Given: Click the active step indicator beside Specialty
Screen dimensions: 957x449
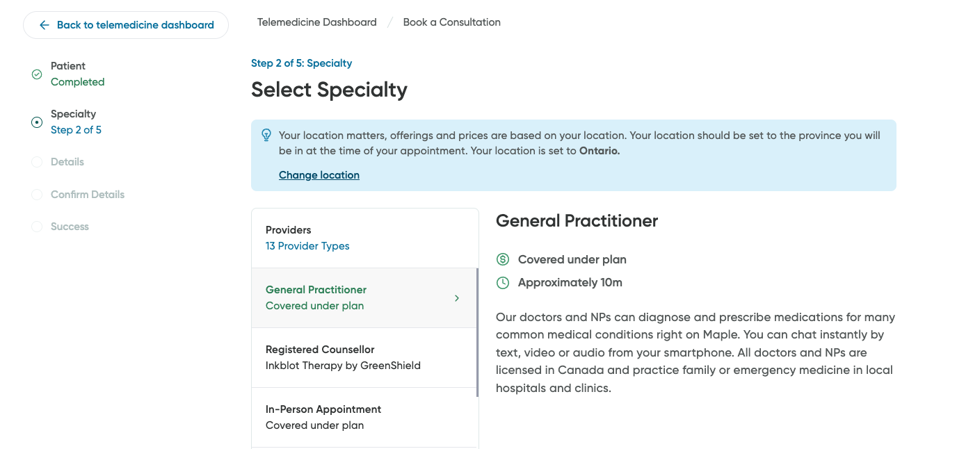Looking at the screenshot, I should pos(36,122).
